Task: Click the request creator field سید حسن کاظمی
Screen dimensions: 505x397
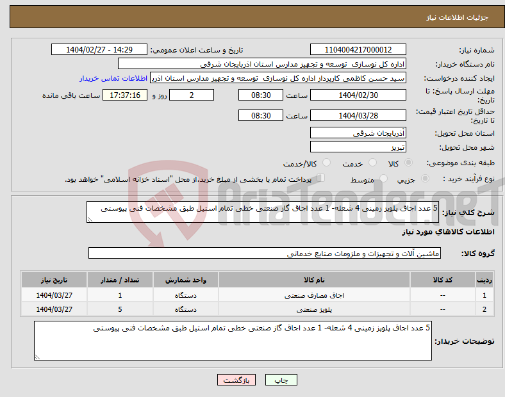Action: pyautogui.click(x=278, y=78)
